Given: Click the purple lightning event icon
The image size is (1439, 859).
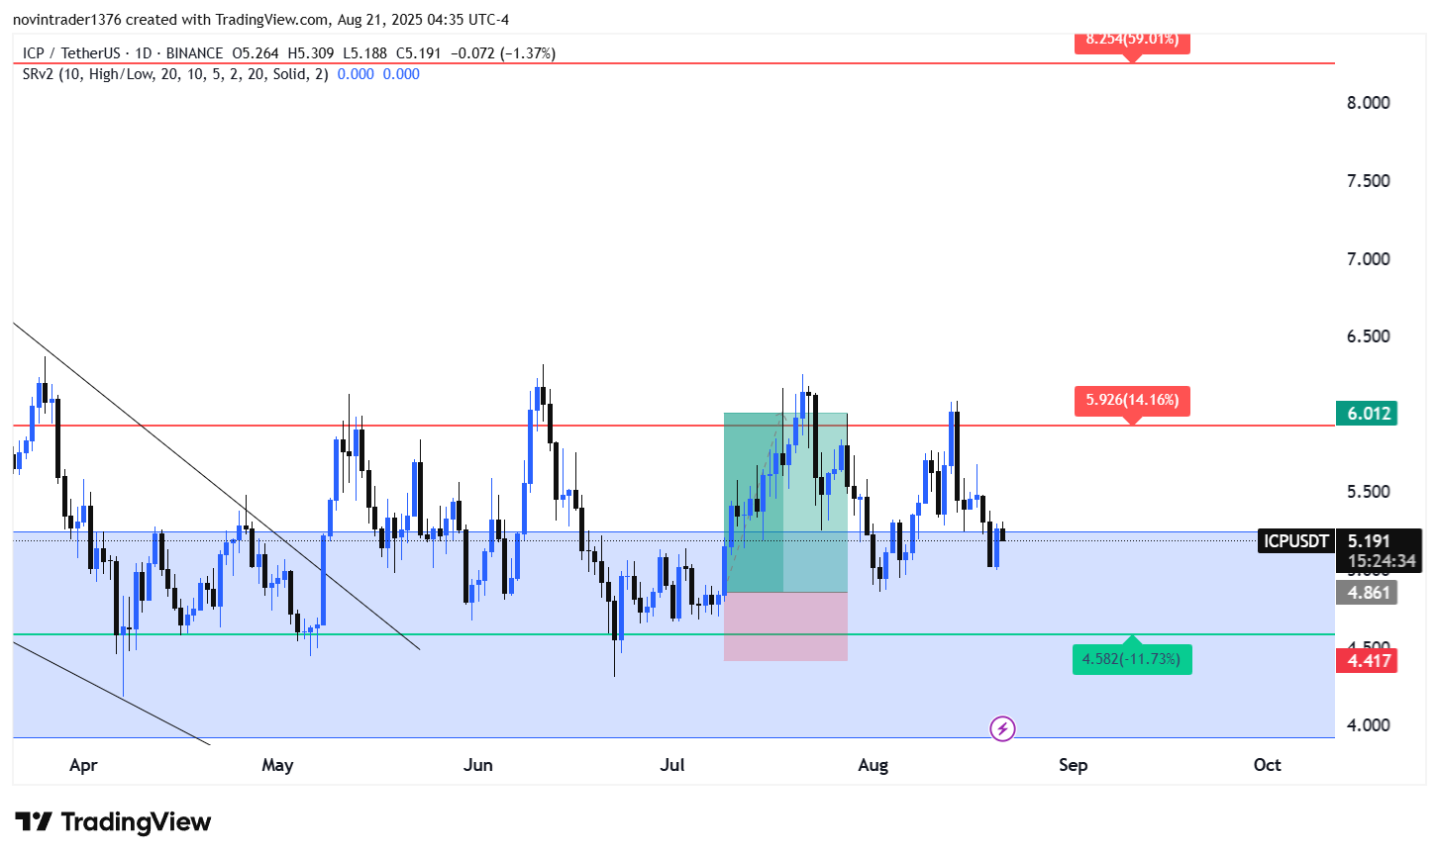Looking at the screenshot, I should [x=1002, y=729].
